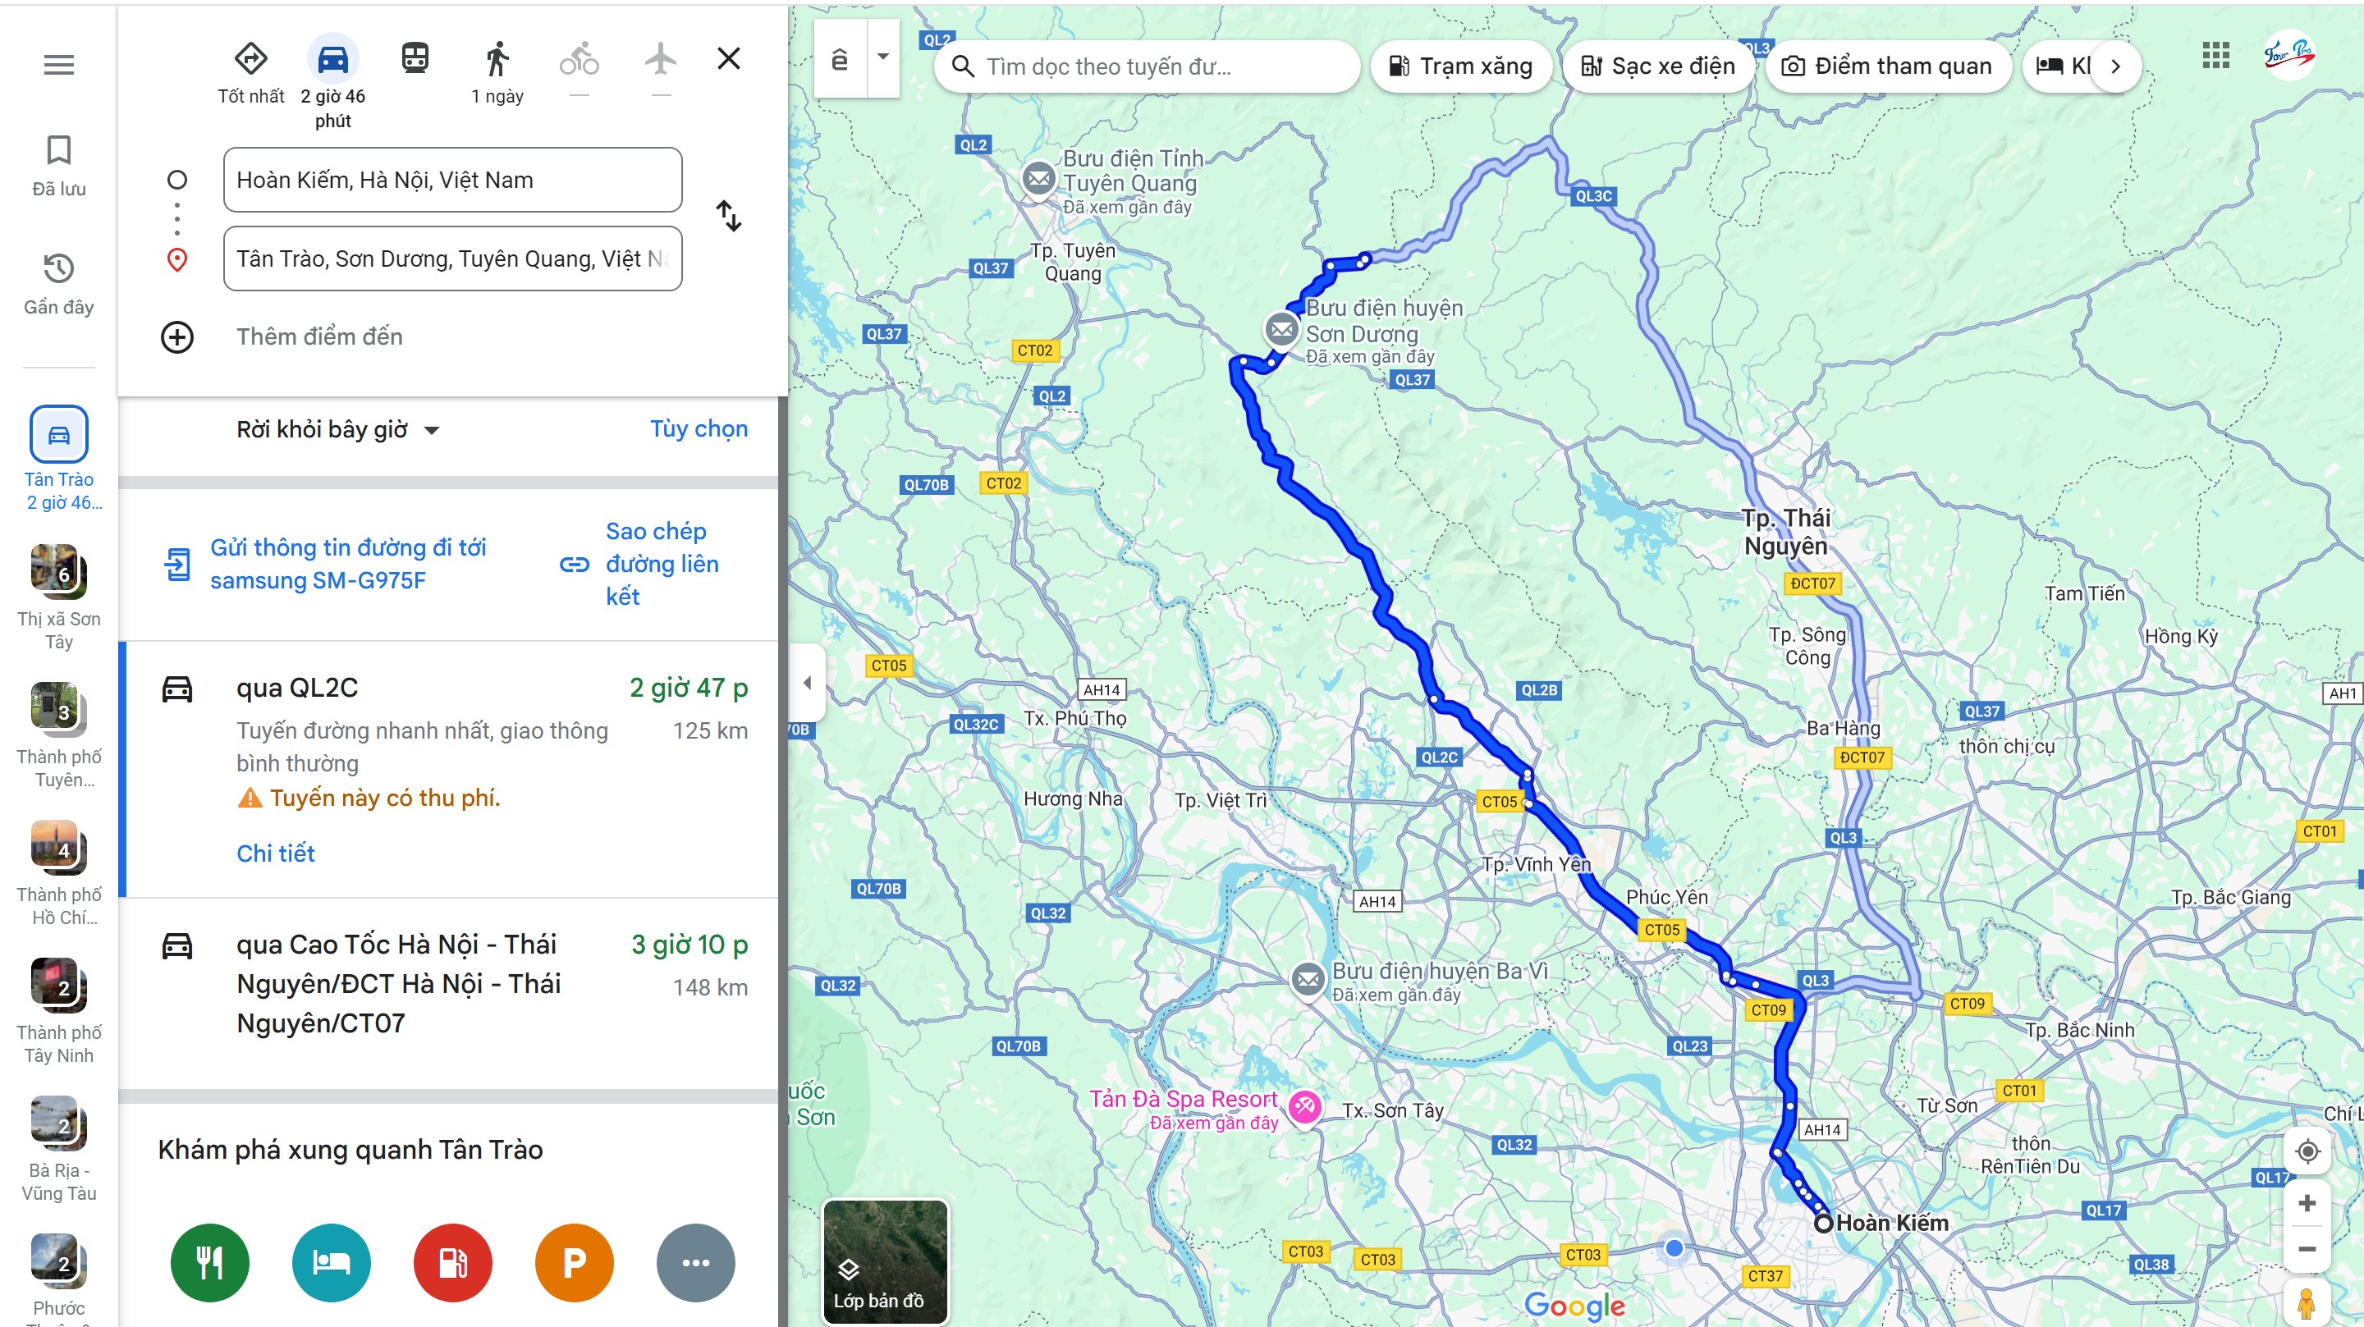Open the Google apps grid
This screenshot has width=2364, height=1327.
coord(2216,56)
